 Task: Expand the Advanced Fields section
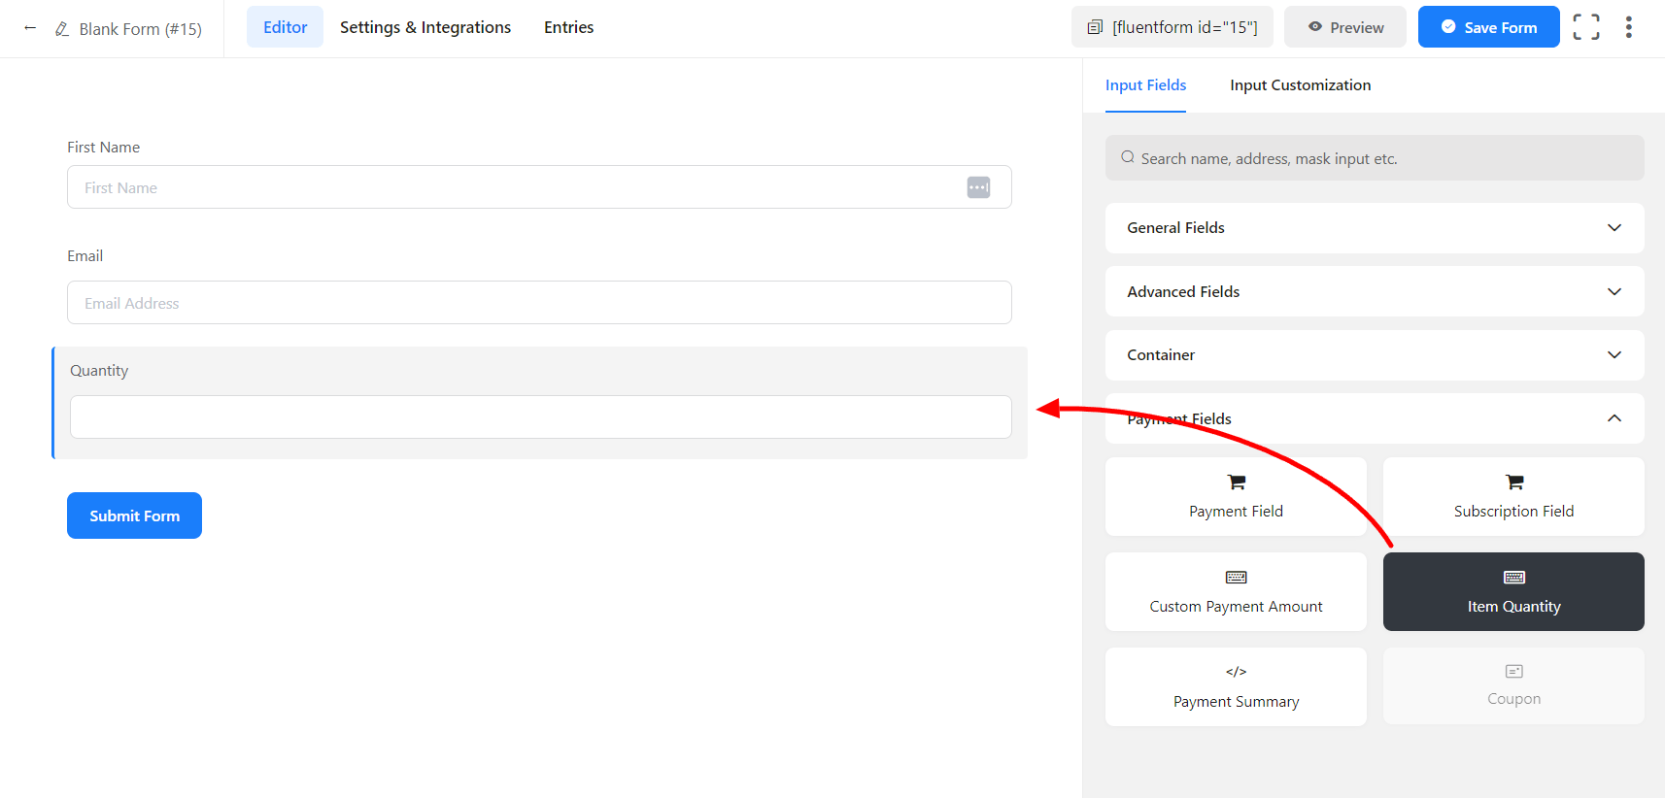tap(1374, 291)
